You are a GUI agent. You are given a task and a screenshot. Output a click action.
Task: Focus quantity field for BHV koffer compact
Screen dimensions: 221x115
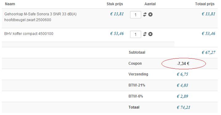[x=136, y=34]
